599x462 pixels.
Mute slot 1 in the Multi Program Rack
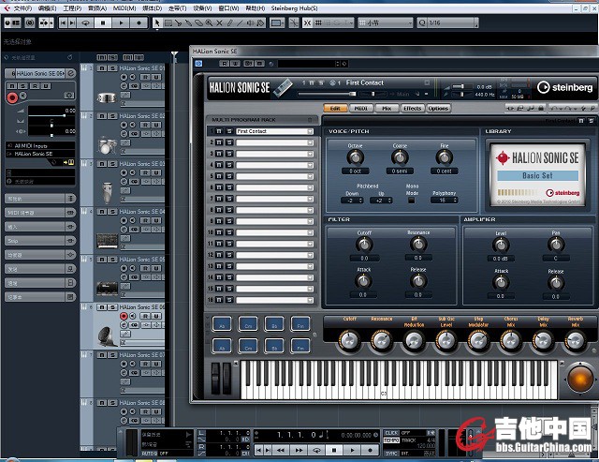pos(220,132)
